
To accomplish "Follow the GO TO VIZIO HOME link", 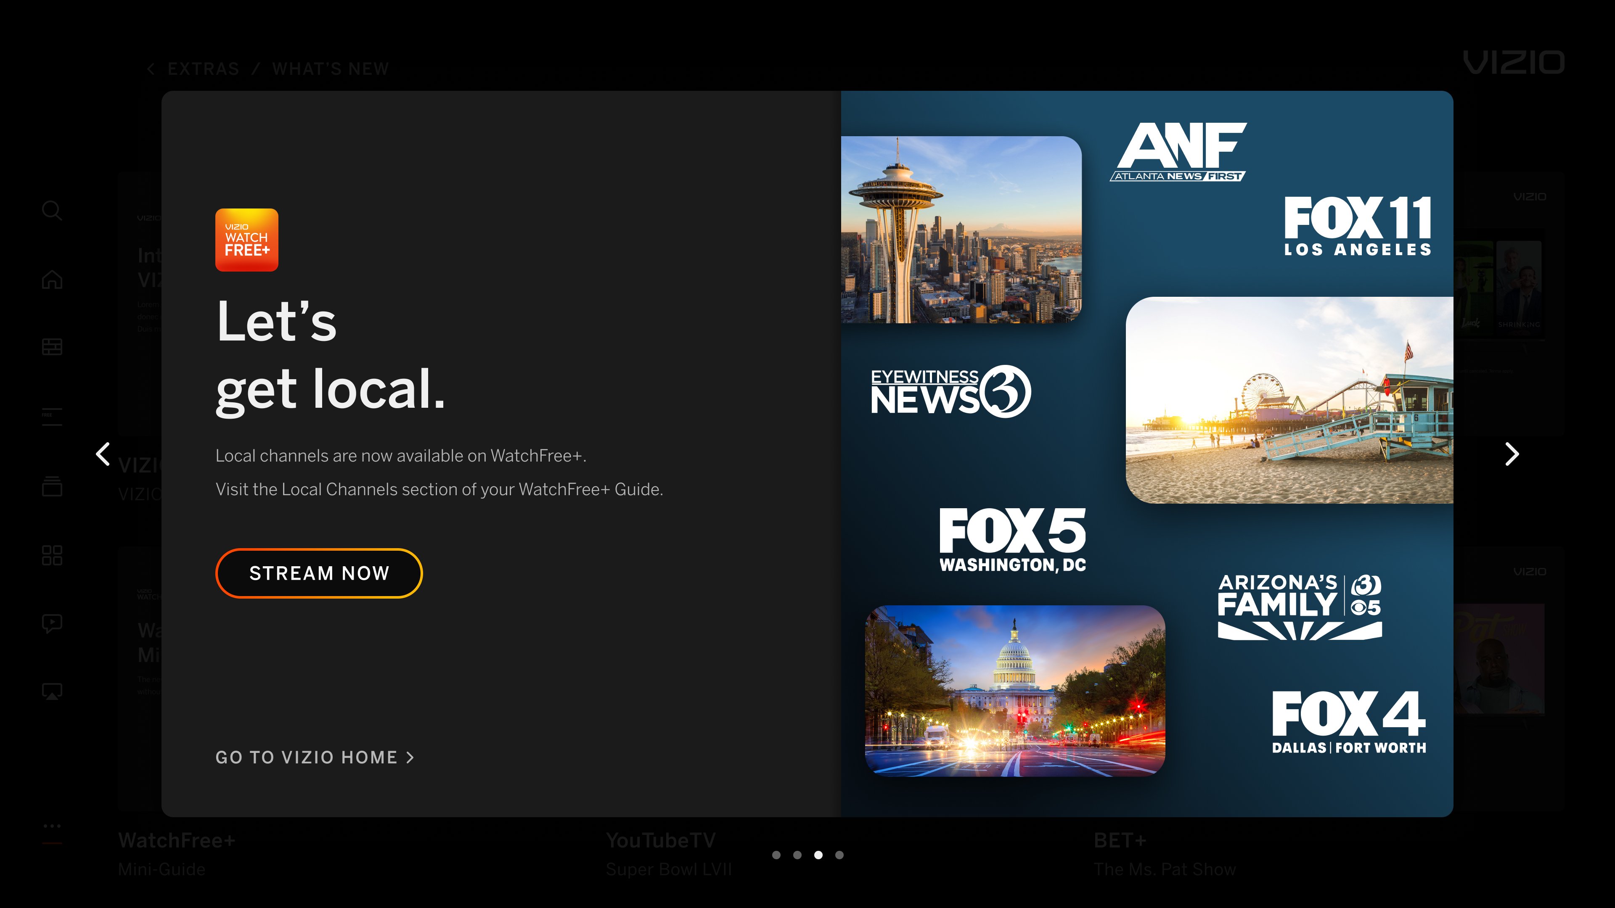I will (315, 758).
